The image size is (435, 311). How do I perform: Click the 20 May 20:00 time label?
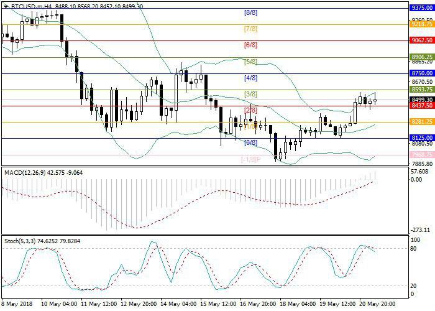coord(378,304)
